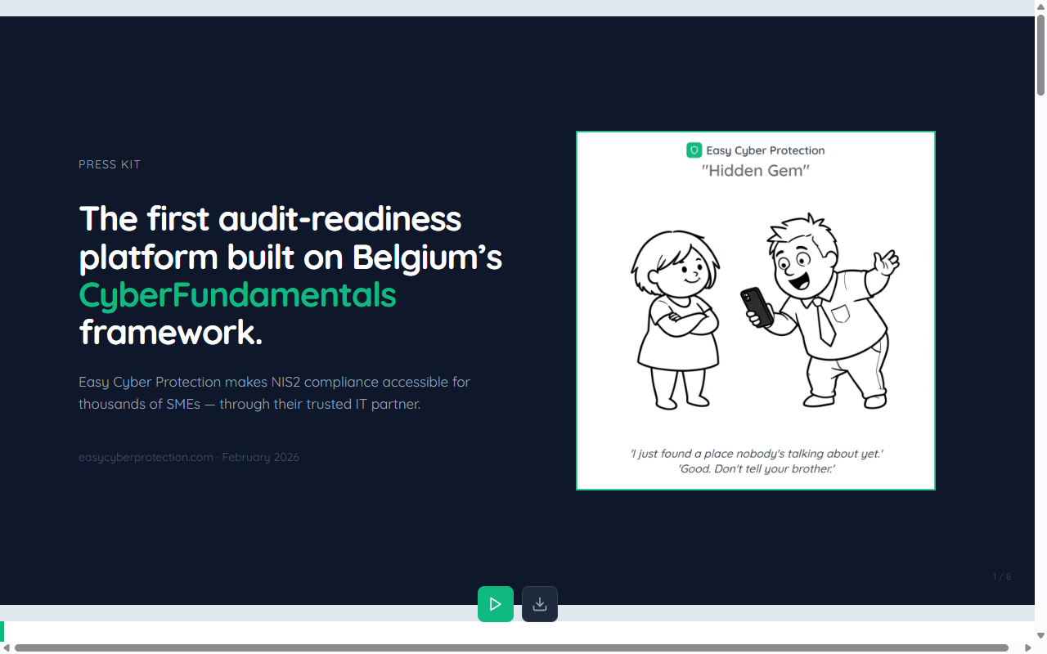Screen dimensions: 1047x654
Task: Click the smartphone in the cartoon
Action: (757, 307)
